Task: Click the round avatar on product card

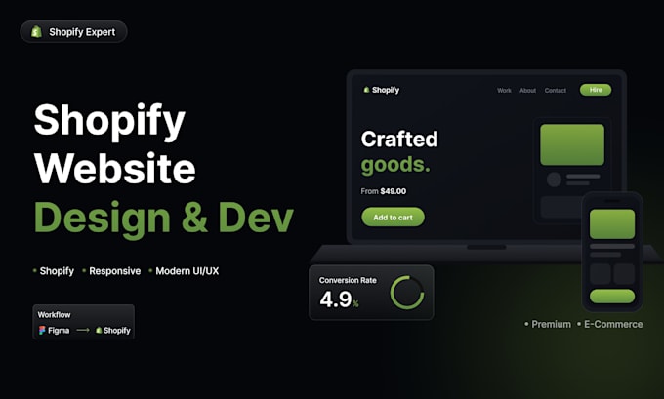Action: 554,180
